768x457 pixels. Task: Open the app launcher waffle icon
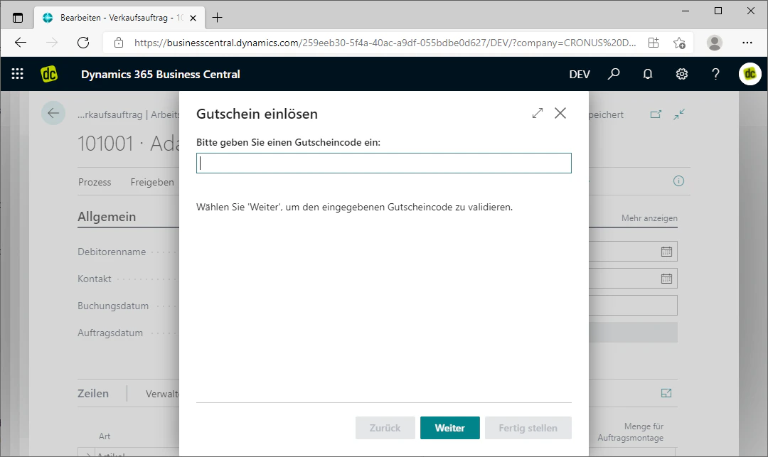(18, 74)
